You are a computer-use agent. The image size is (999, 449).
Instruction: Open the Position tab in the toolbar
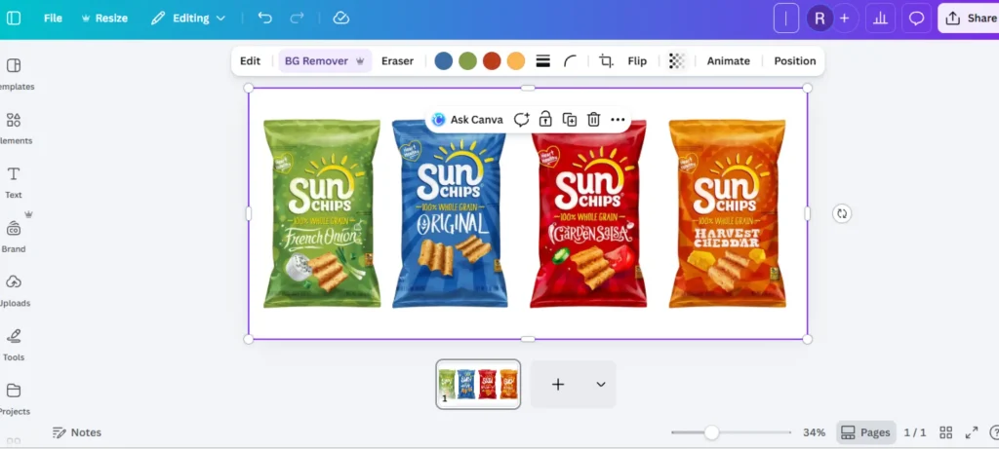click(794, 61)
